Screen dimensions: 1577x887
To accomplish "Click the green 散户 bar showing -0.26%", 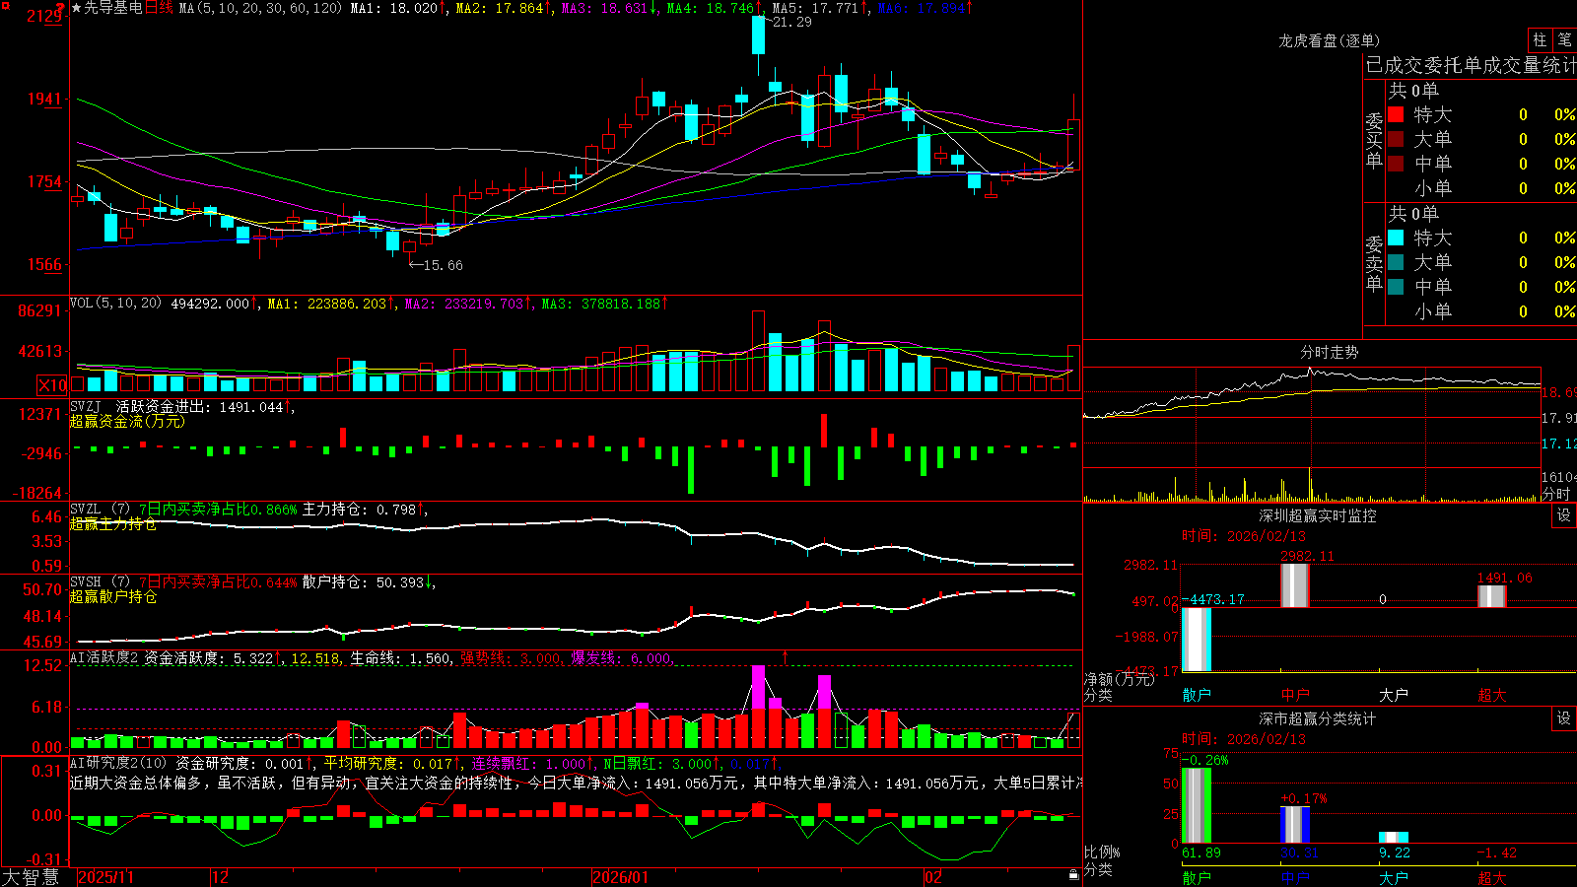I will (x=1197, y=805).
